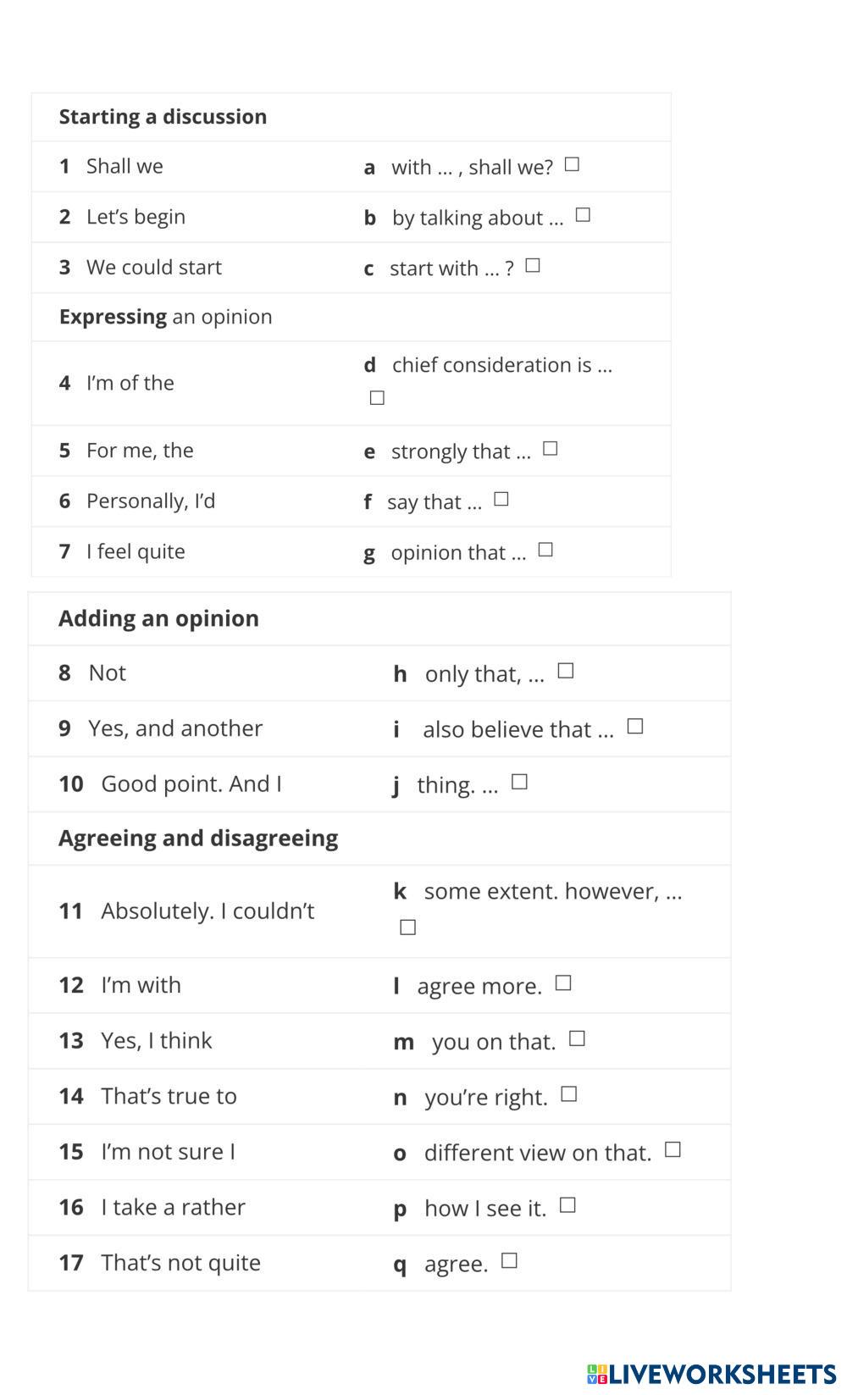847x1395 pixels.
Task: Tick the box next to 'only that, ...'
Action: (566, 671)
